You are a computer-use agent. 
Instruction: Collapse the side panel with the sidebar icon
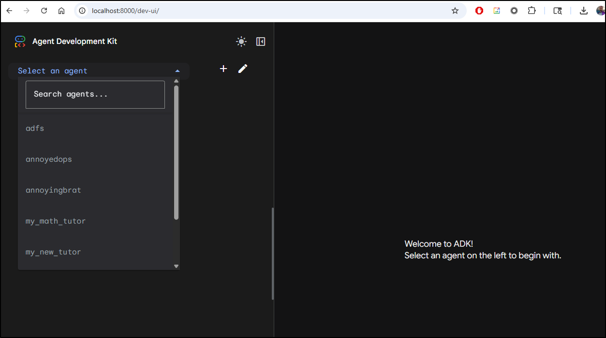[261, 42]
